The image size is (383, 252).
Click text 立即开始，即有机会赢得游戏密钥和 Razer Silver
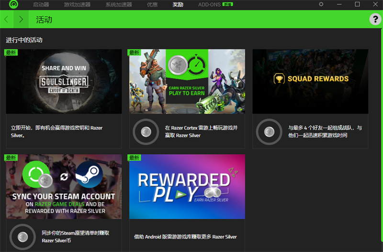[56, 131]
